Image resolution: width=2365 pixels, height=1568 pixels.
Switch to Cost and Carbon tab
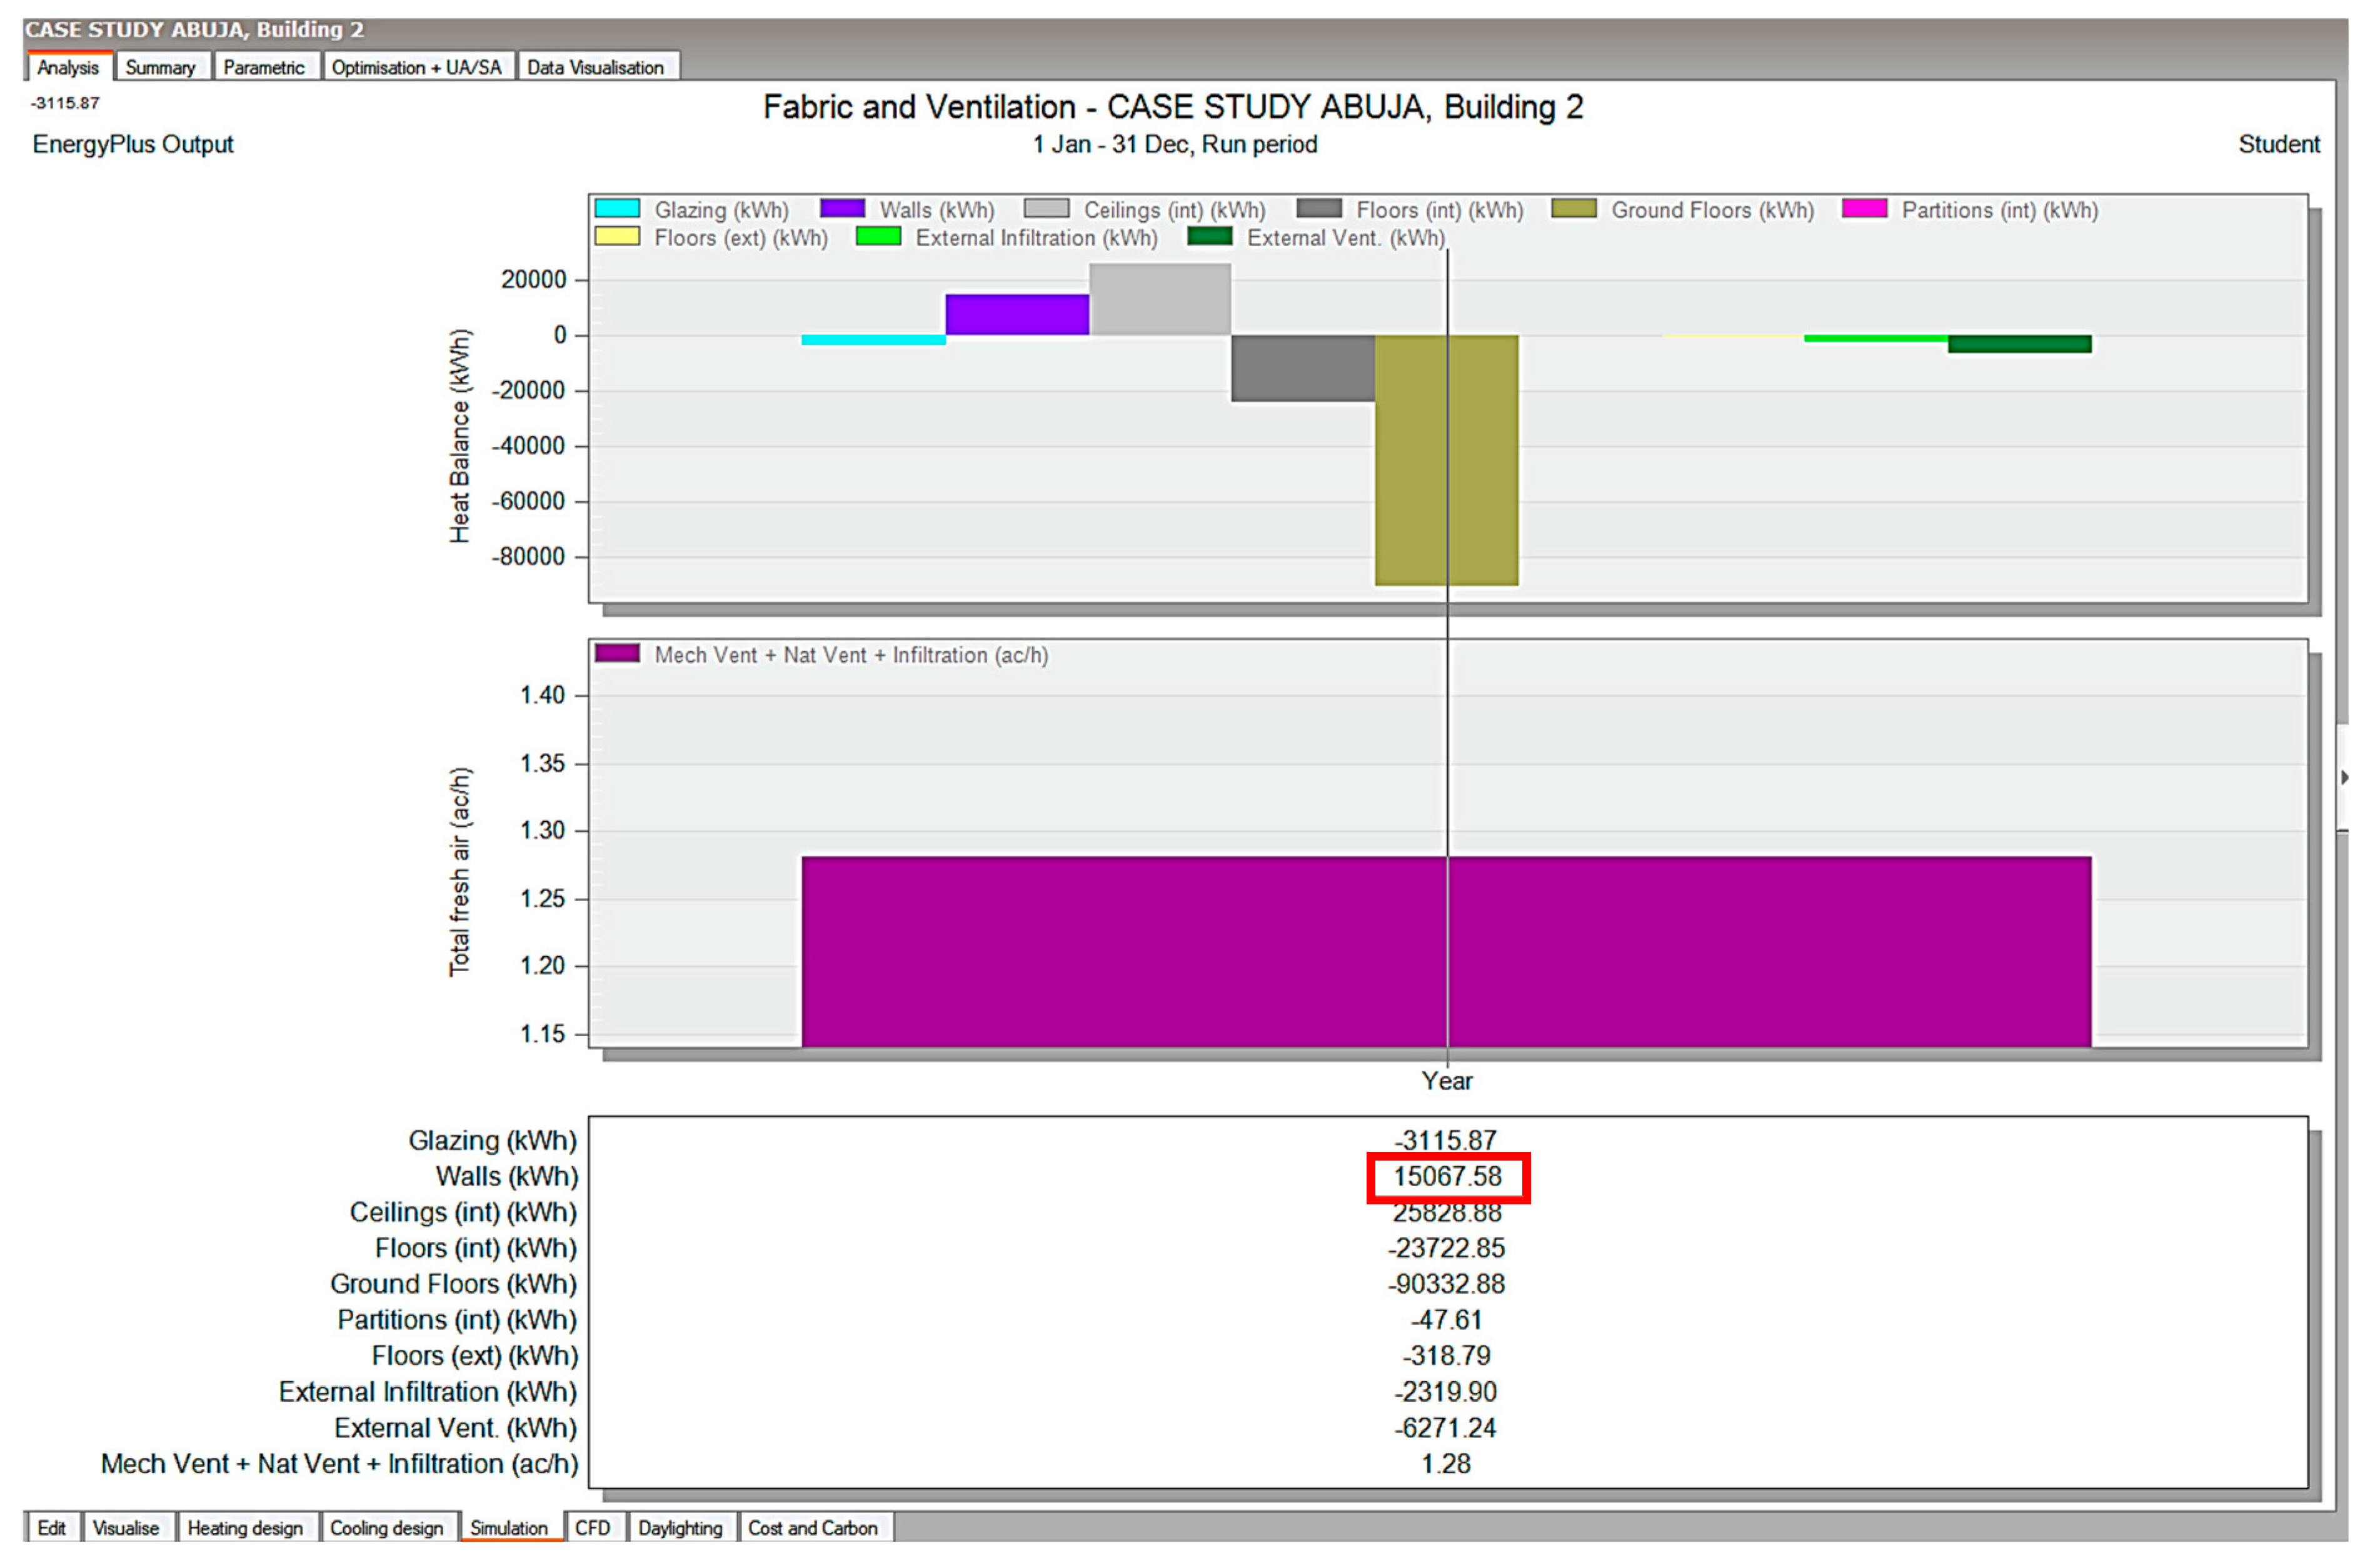[812, 1528]
